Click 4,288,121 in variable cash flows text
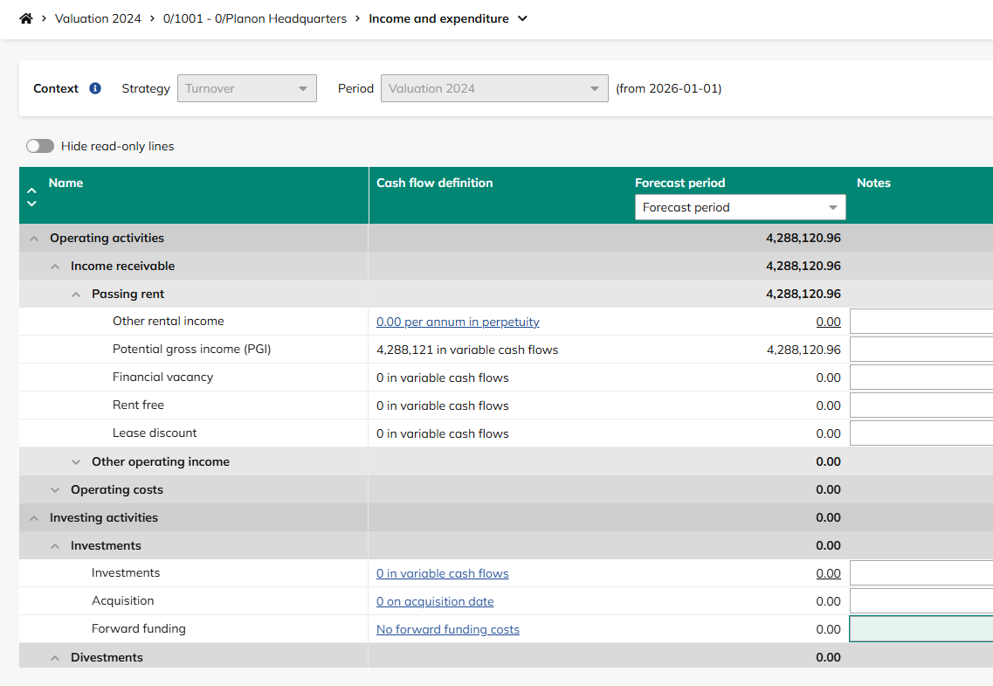 (467, 350)
